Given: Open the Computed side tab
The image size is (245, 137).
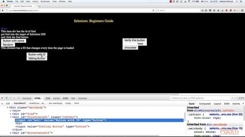Looking at the screenshot, I should 205,104.
